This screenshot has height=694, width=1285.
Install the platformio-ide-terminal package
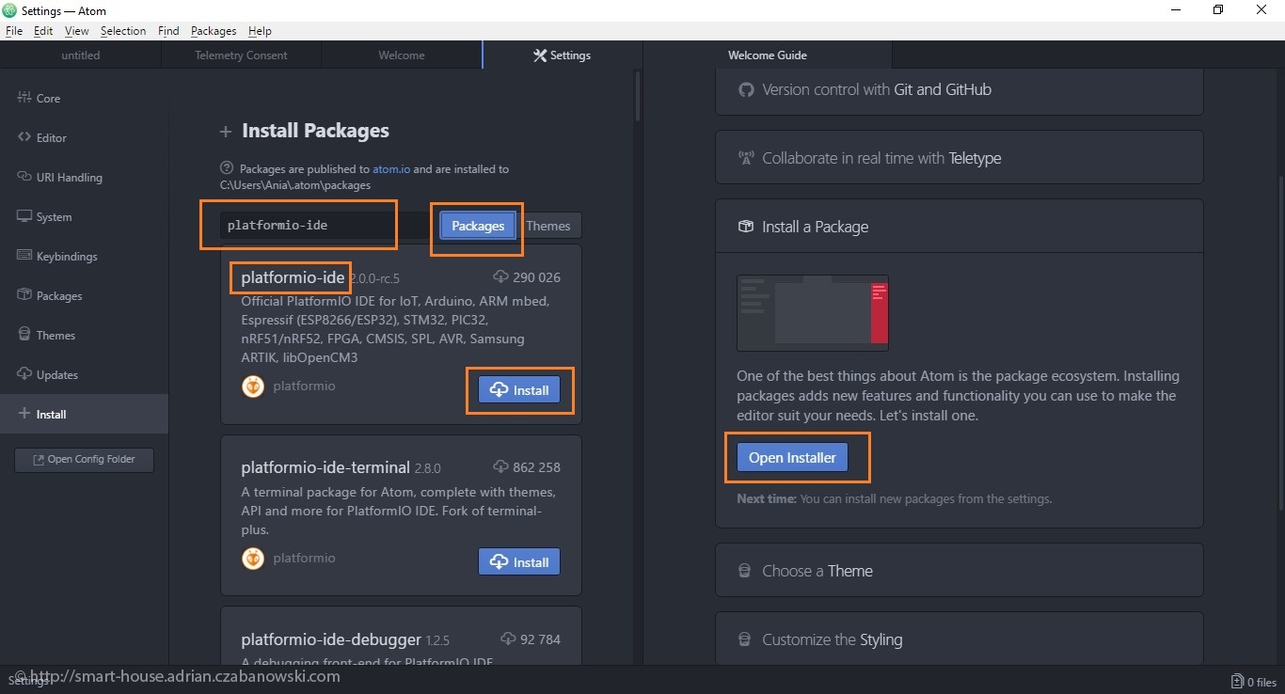(519, 561)
